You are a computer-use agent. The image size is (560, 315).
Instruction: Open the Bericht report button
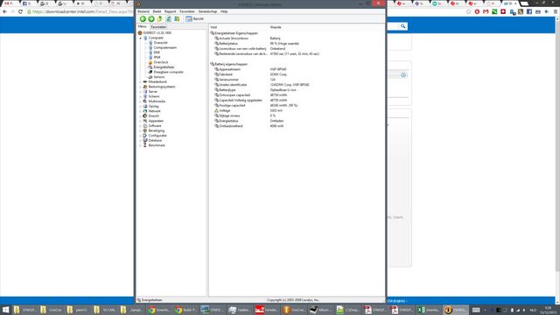[x=194, y=19]
